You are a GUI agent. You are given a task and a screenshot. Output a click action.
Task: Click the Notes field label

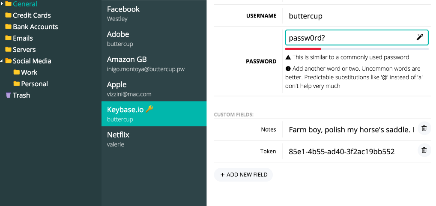269,129
